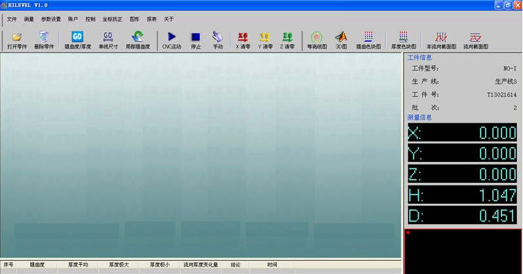Screen dimensions: 523x274
Task: Zero the X axis with X清零
Action: pos(243,41)
